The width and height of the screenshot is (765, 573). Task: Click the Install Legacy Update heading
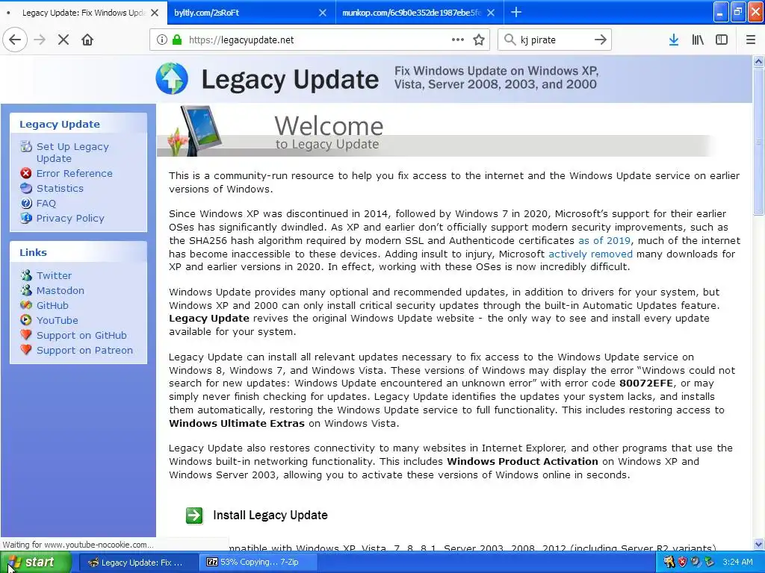click(270, 515)
